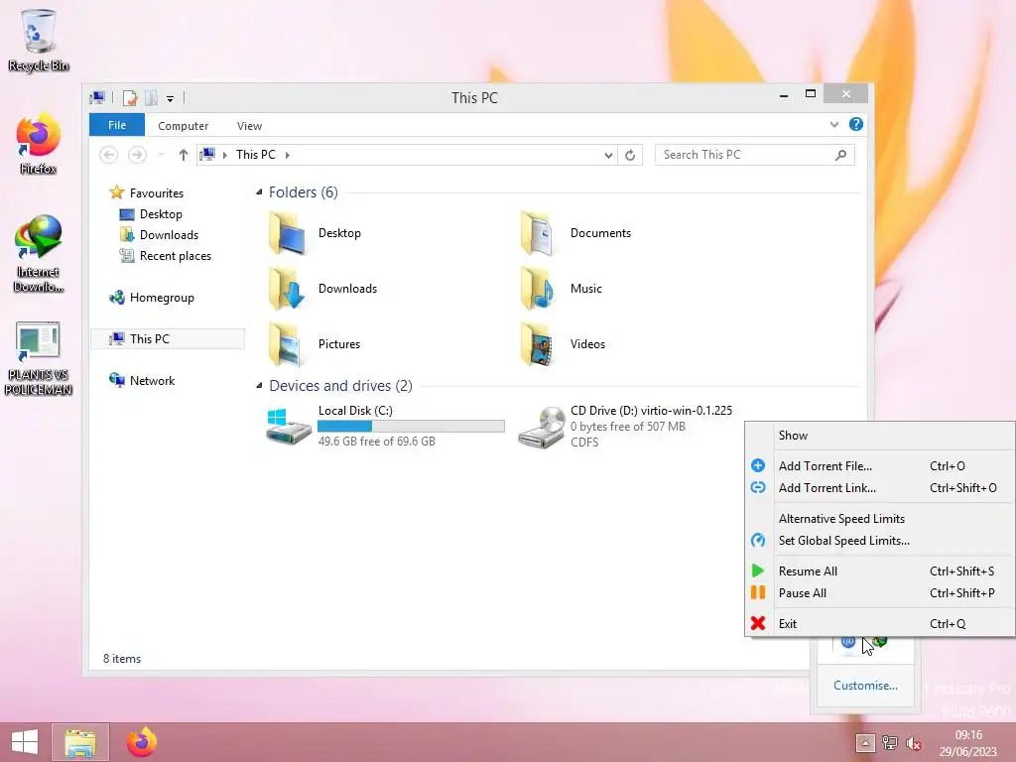Open Explorer Help question mark icon
Image resolution: width=1016 pixels, height=762 pixels.
pos(856,124)
